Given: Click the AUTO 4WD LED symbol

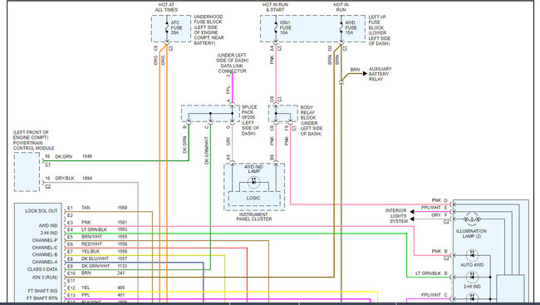Looking at the screenshot, I should (472, 255).
